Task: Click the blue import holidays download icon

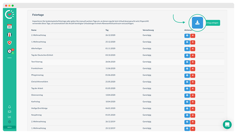Action: point(197,23)
